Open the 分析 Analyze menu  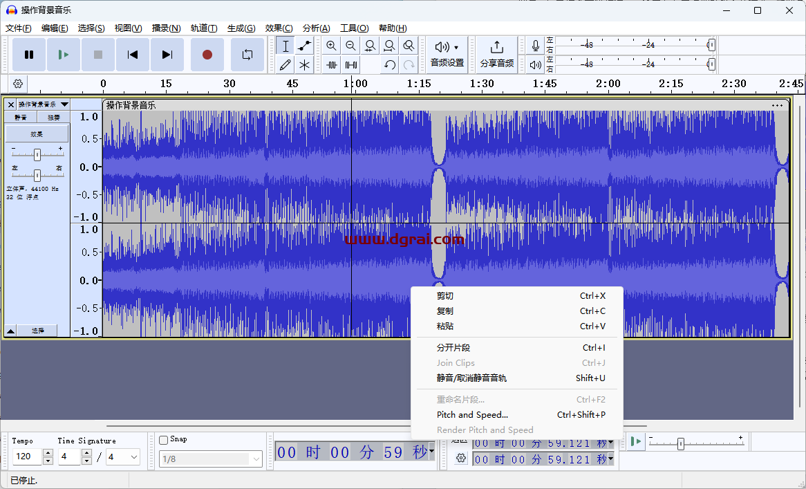(x=316, y=28)
